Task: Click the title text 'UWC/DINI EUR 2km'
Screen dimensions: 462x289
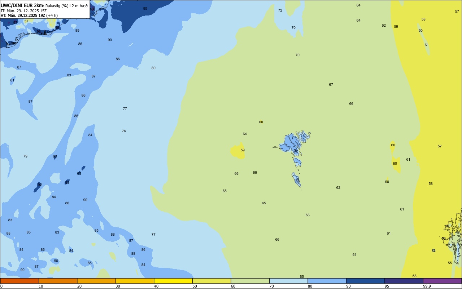Action: pyautogui.click(x=22, y=5)
